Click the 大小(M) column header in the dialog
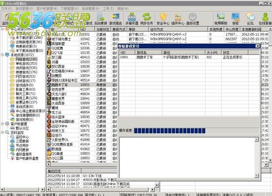 (x=213, y=53)
